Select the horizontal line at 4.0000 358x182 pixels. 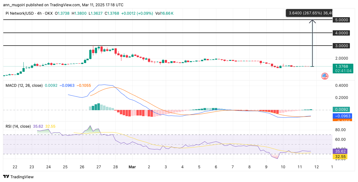click(156, 32)
